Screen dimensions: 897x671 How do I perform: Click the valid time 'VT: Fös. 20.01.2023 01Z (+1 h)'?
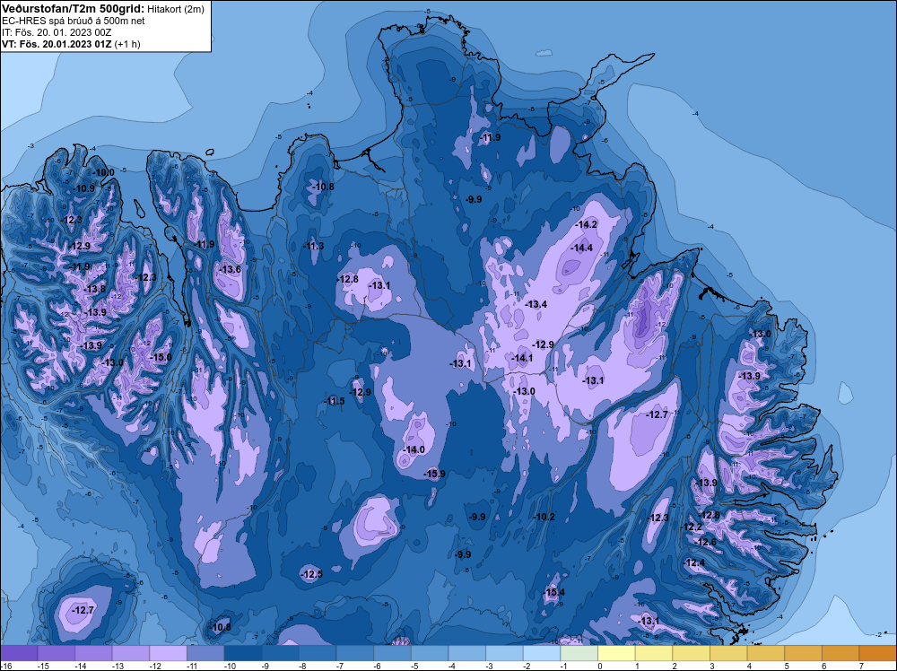tap(71, 44)
